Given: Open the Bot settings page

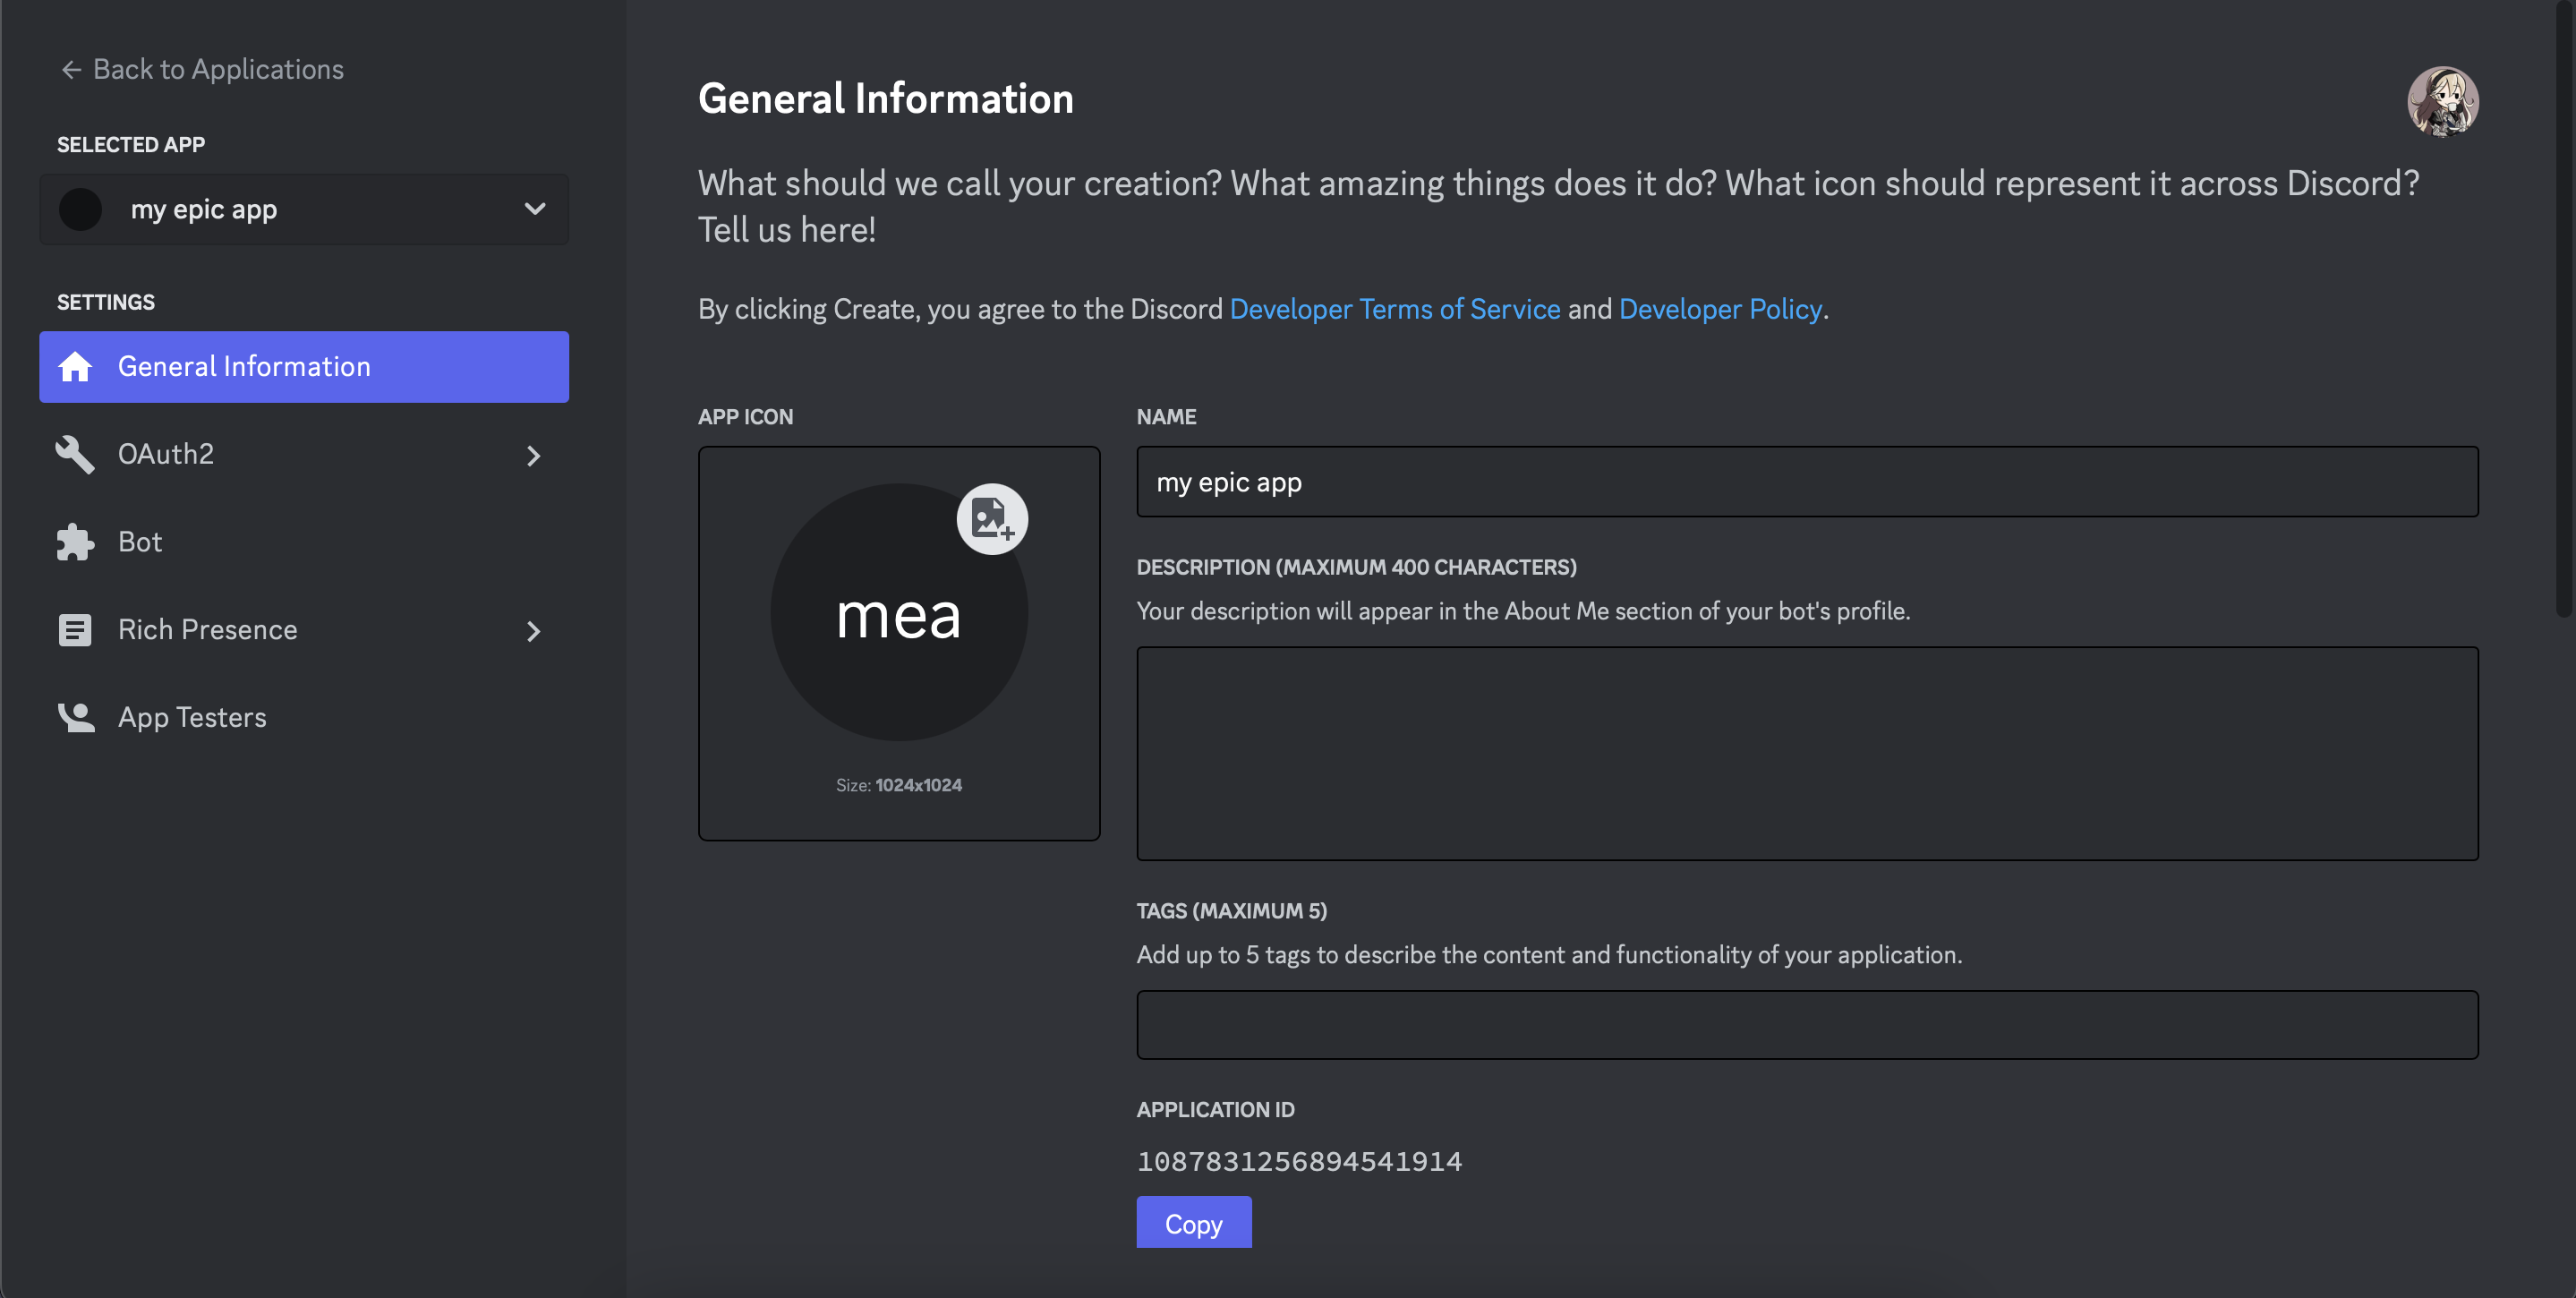Looking at the screenshot, I should point(304,542).
